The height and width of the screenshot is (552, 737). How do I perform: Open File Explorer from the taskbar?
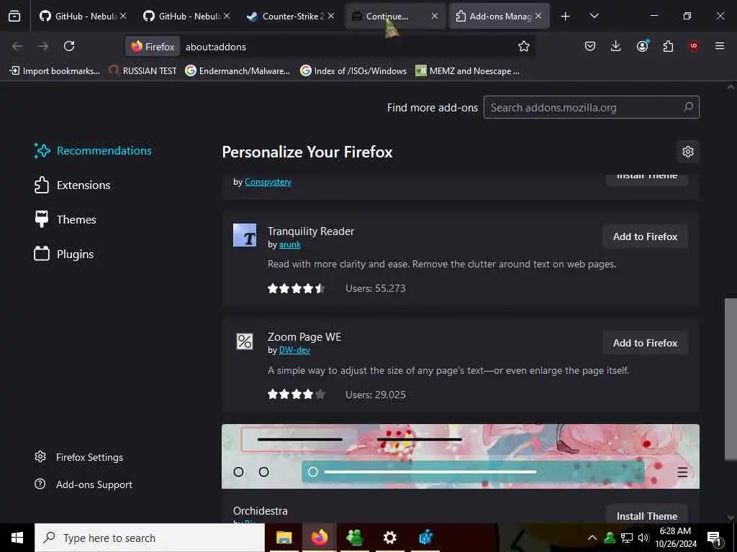pyautogui.click(x=284, y=538)
